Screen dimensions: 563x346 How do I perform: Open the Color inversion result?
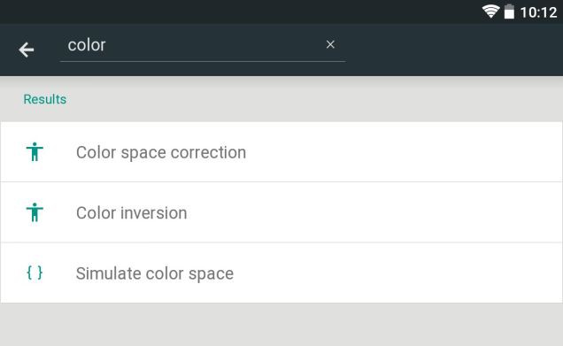click(x=281, y=212)
